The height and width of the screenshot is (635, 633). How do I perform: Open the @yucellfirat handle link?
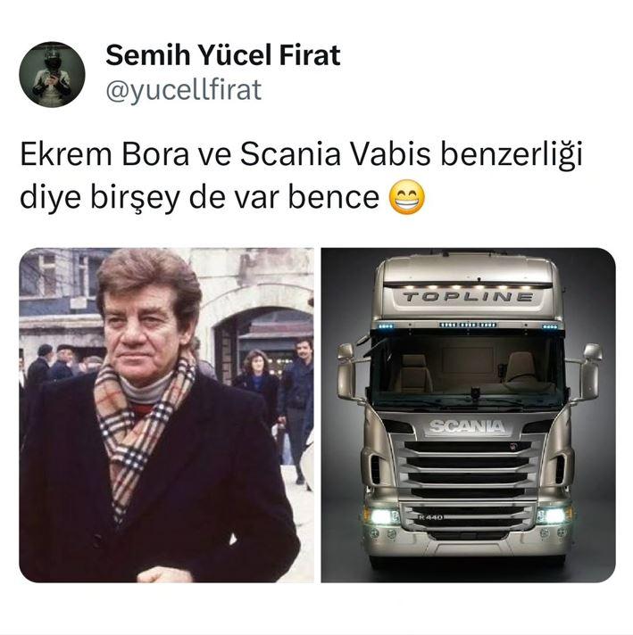coord(184,90)
